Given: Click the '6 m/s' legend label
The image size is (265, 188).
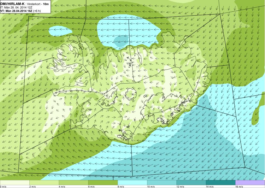Looking at the screenshot, I should [91, 187].
